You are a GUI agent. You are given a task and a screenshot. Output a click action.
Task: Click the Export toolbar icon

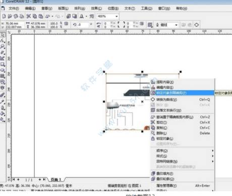75,16
